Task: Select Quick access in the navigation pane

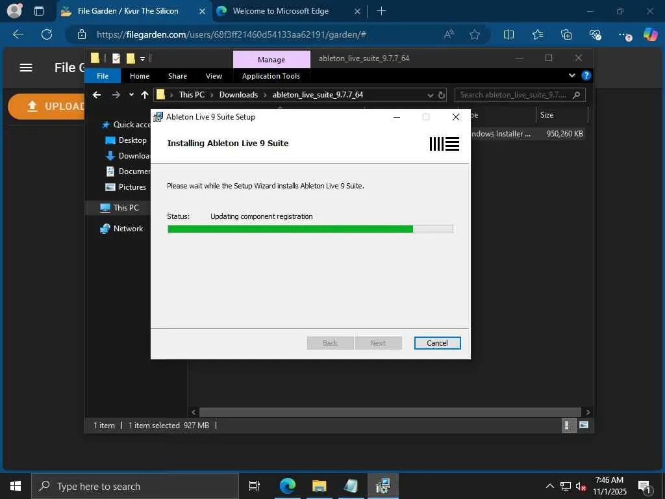Action: click(126, 125)
